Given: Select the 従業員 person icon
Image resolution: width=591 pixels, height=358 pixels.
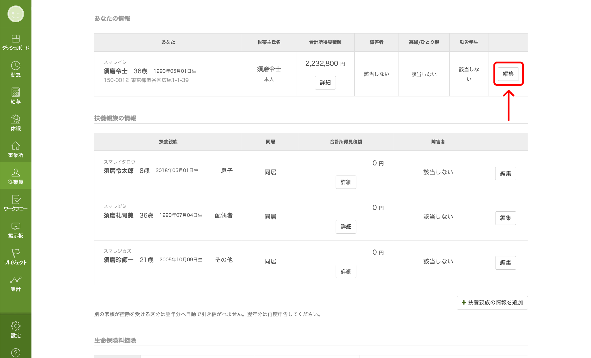Looking at the screenshot, I should pos(16,172).
